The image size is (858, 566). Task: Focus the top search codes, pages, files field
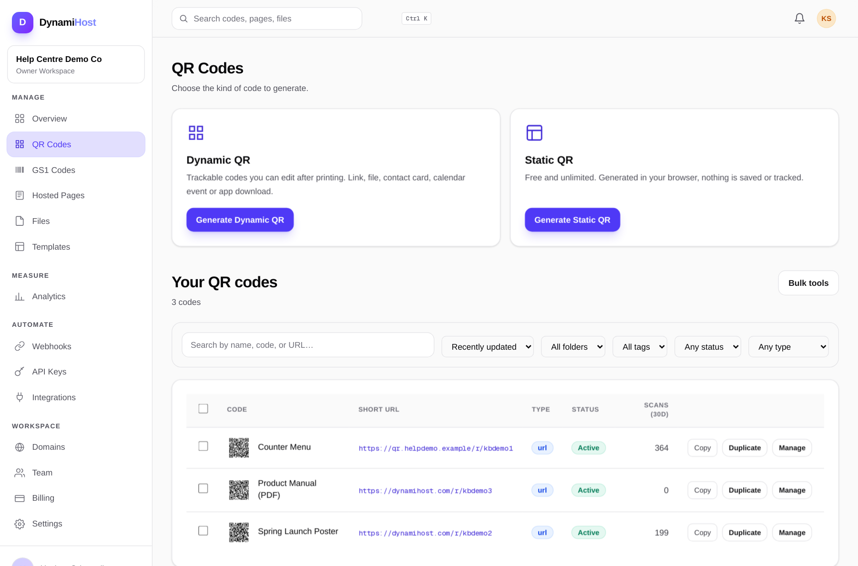point(267,19)
